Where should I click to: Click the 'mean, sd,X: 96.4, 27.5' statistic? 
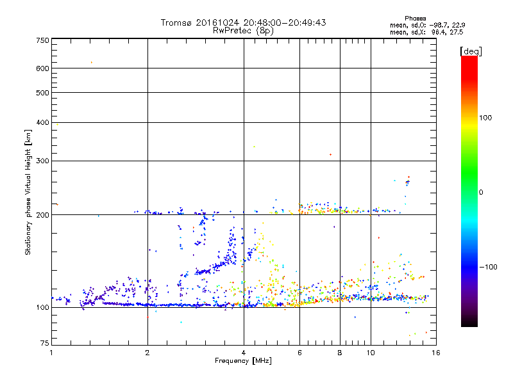point(426,32)
